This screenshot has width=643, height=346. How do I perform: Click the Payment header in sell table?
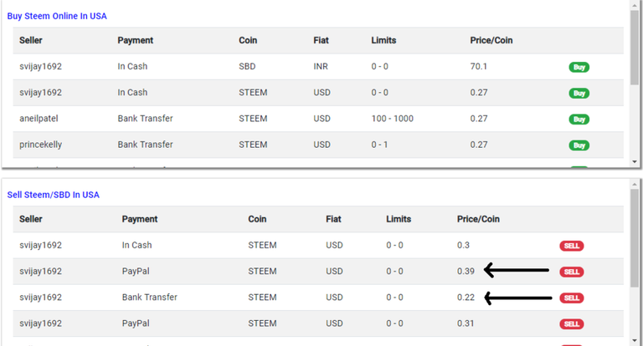pos(140,219)
